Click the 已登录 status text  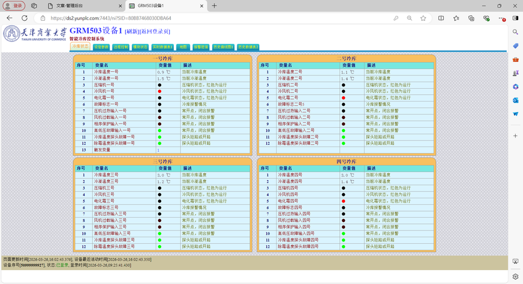pyautogui.click(x=62, y=265)
